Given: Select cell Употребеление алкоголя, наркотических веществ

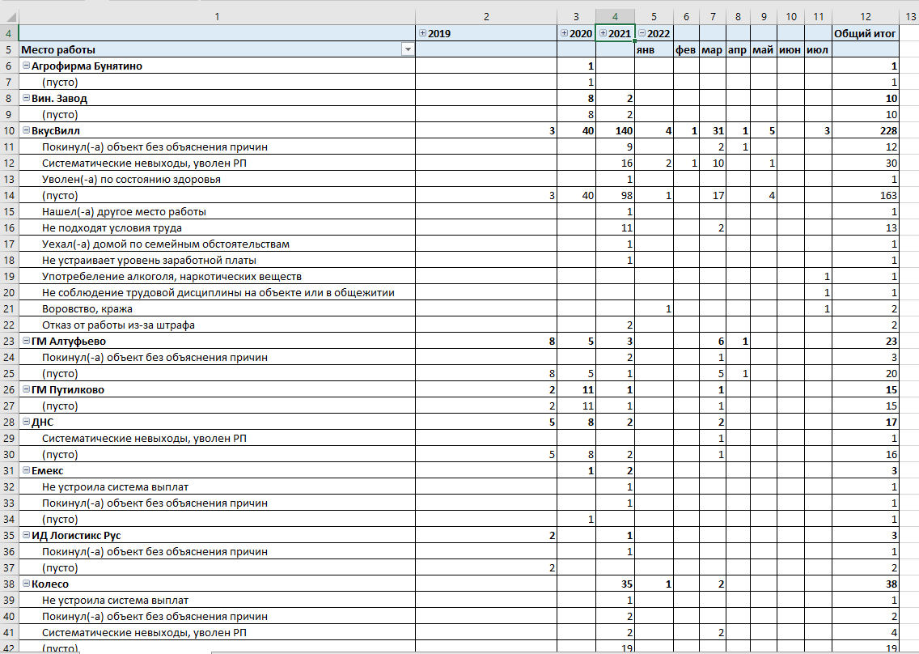Looking at the screenshot, I should tap(217, 276).
